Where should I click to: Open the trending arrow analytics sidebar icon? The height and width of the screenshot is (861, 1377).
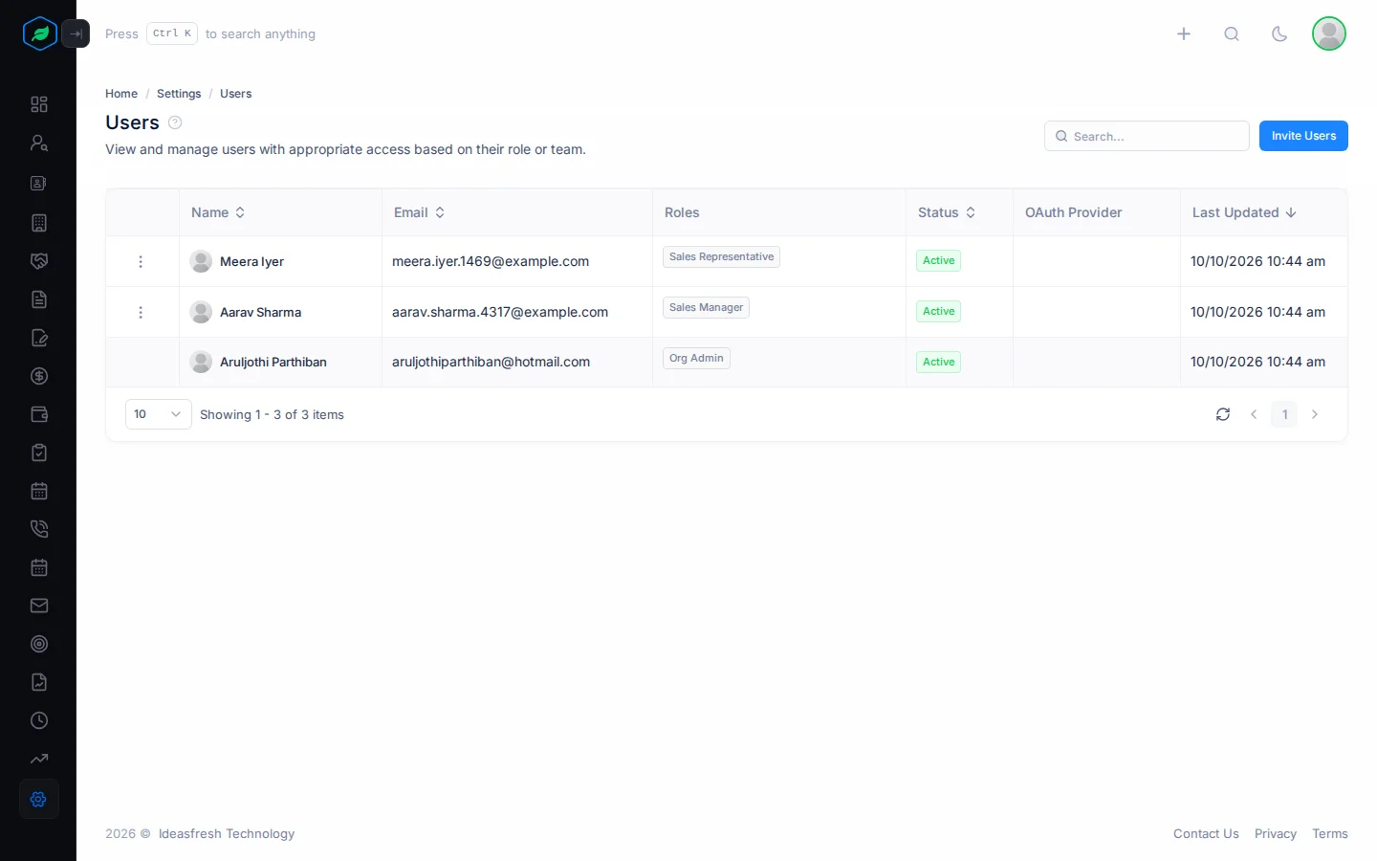coord(39,759)
